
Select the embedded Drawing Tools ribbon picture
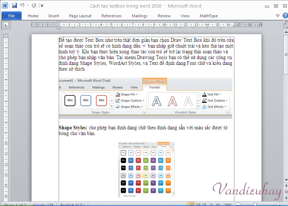point(146,98)
